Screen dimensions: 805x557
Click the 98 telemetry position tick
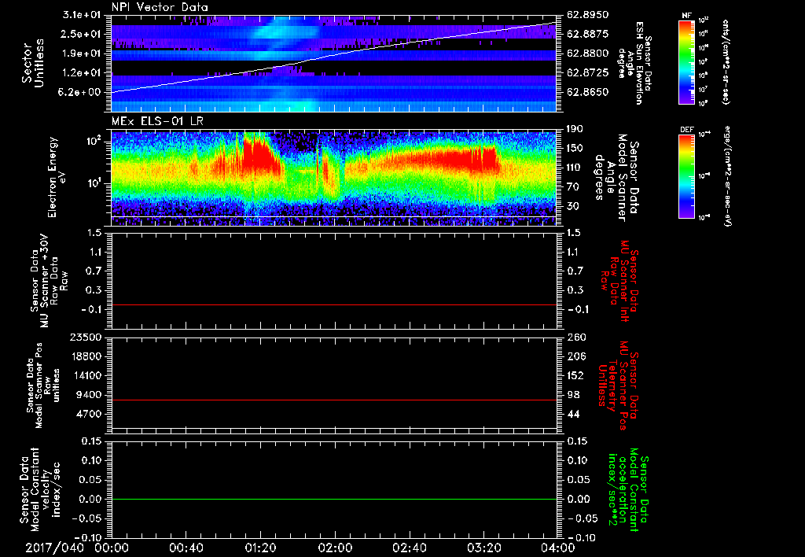[573, 395]
